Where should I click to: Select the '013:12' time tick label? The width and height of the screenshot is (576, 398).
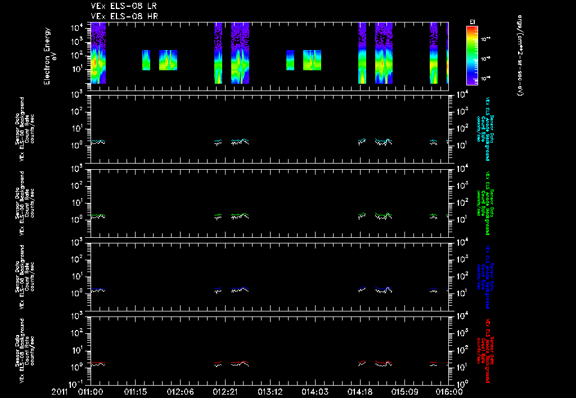pyautogui.click(x=270, y=392)
